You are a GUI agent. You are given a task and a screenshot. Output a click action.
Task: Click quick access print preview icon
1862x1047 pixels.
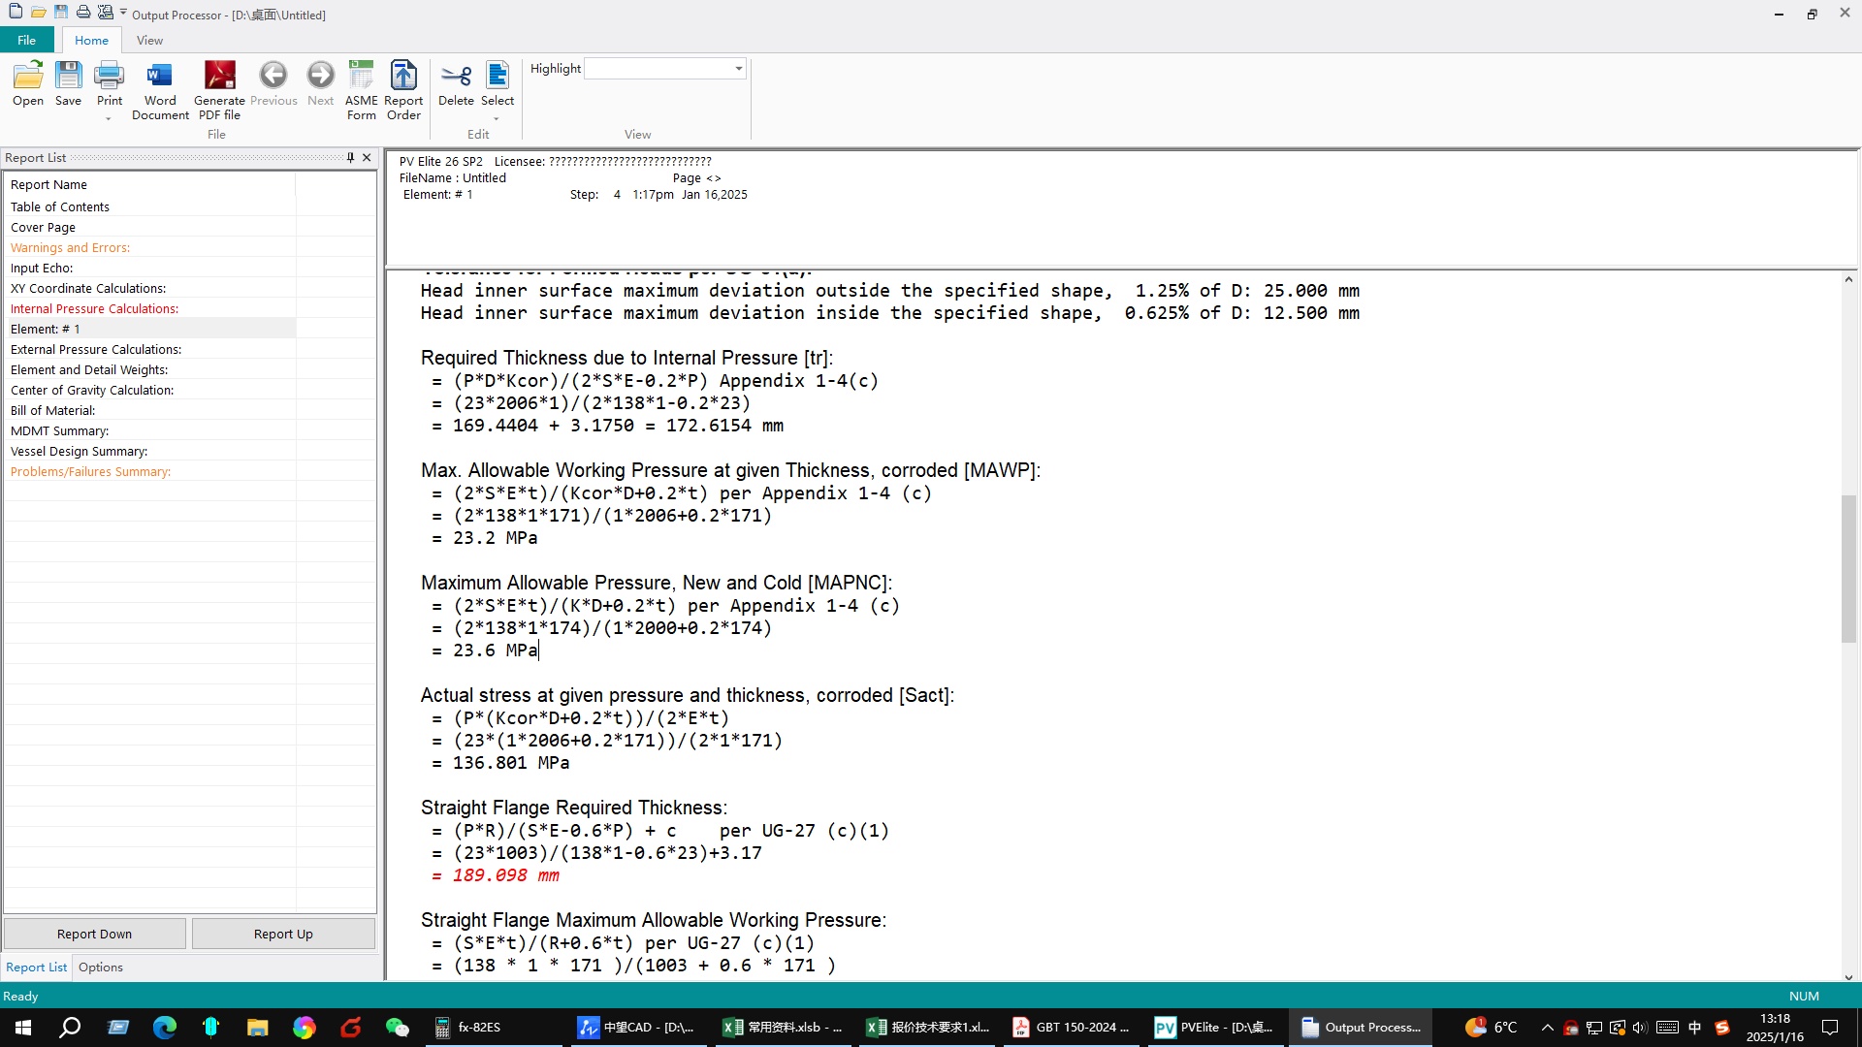(106, 13)
